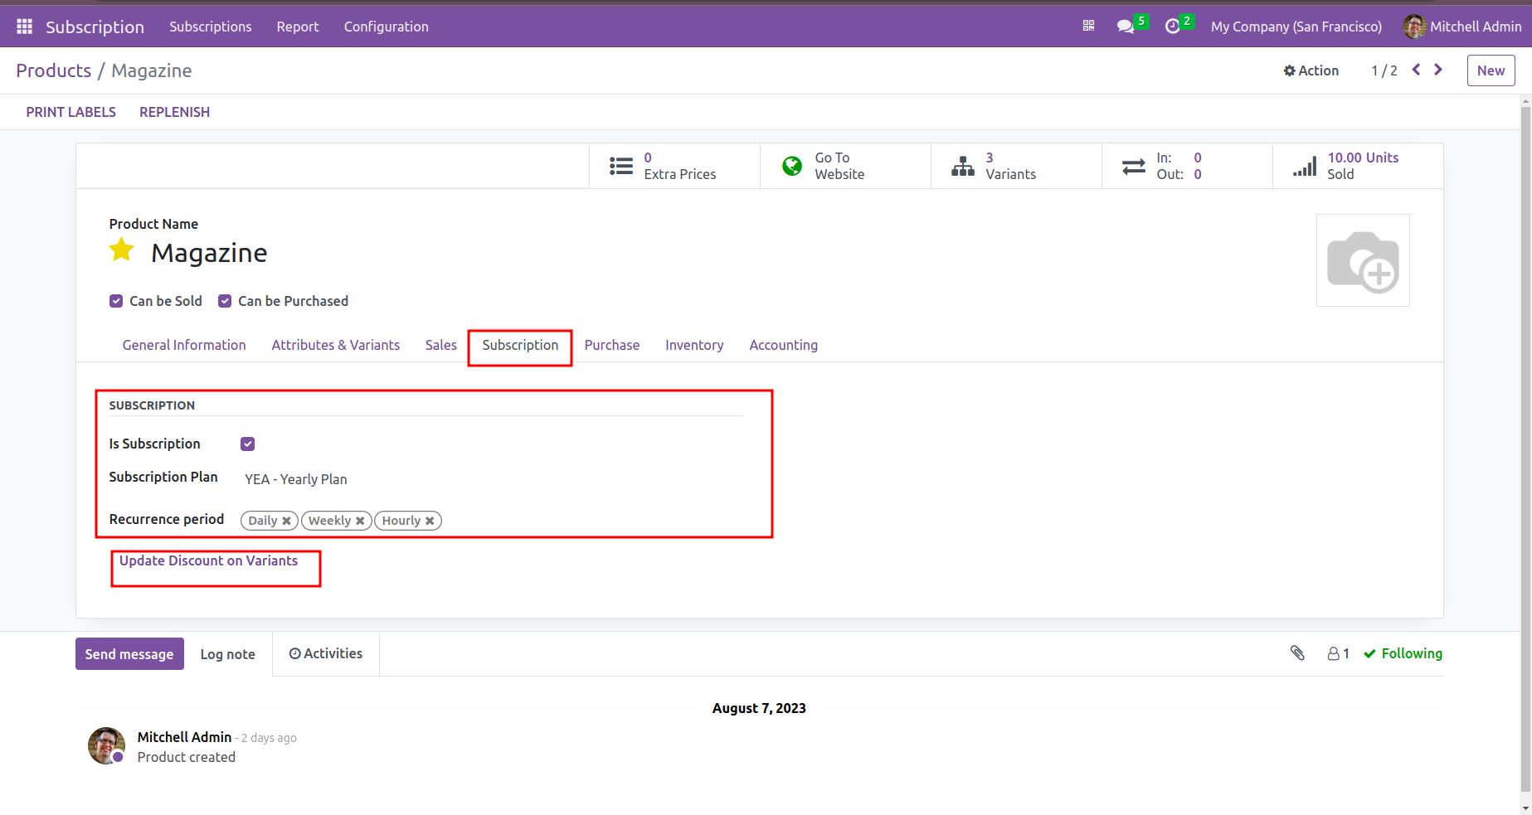Viewport: 1532px width, 815px height.
Task: Remove the Daily recurrence tag
Action: [x=286, y=521]
